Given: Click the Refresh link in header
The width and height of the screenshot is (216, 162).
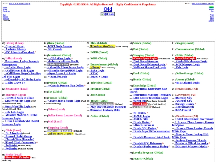Looking at the screenshot, I should coord(6,17).
